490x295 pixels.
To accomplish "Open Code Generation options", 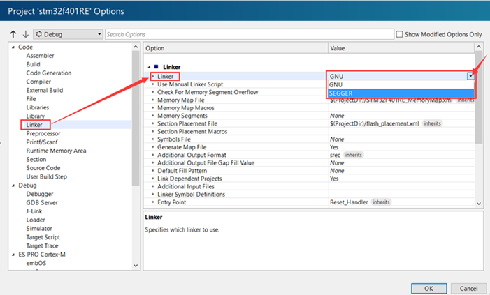I will click(x=49, y=73).
